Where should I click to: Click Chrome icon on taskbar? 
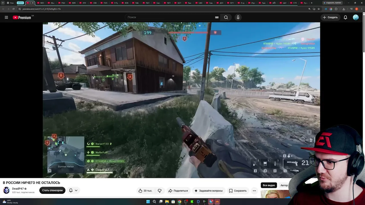(179, 202)
